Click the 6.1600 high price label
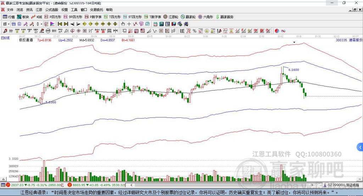The height and width of the screenshot is (196, 363). (294, 70)
